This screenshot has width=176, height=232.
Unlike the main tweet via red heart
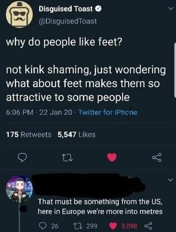coord(112,157)
